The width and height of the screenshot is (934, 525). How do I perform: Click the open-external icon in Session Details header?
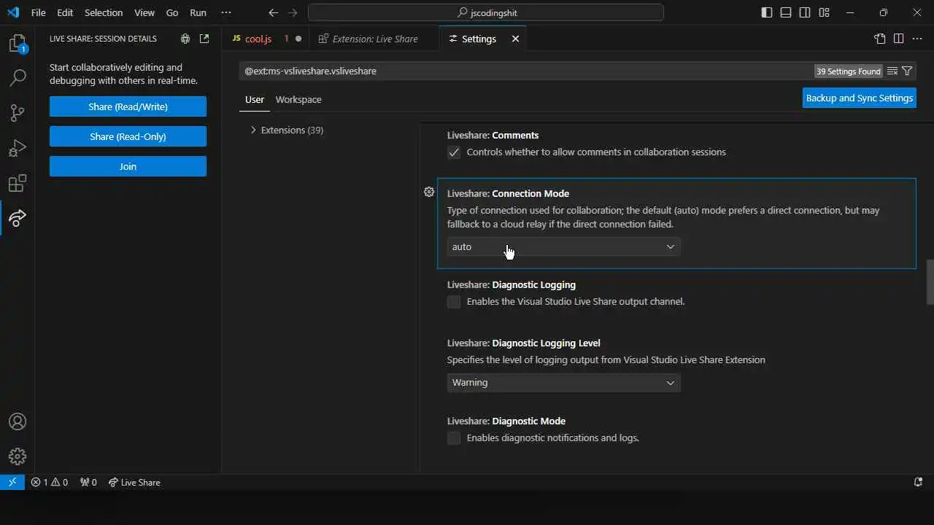pyautogui.click(x=204, y=39)
